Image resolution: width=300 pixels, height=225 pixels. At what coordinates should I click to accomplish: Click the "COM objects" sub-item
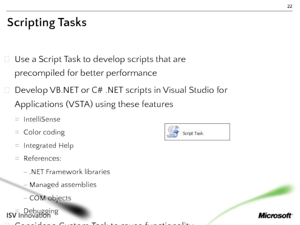tap(50, 198)
